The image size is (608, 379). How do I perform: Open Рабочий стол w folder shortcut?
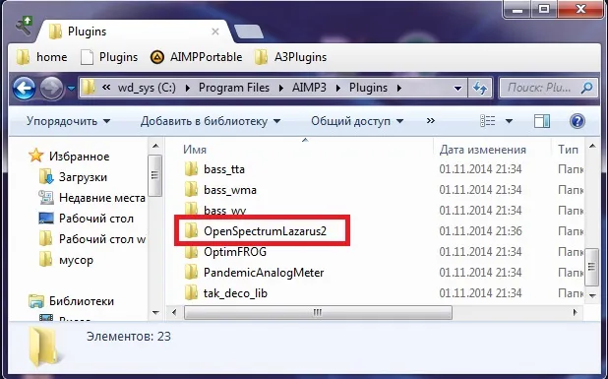102,239
